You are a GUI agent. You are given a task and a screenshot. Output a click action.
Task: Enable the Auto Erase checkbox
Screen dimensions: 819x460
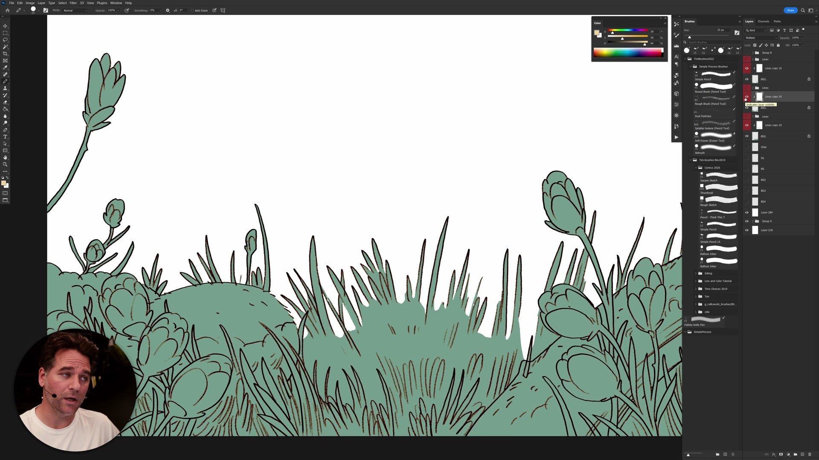192,10
